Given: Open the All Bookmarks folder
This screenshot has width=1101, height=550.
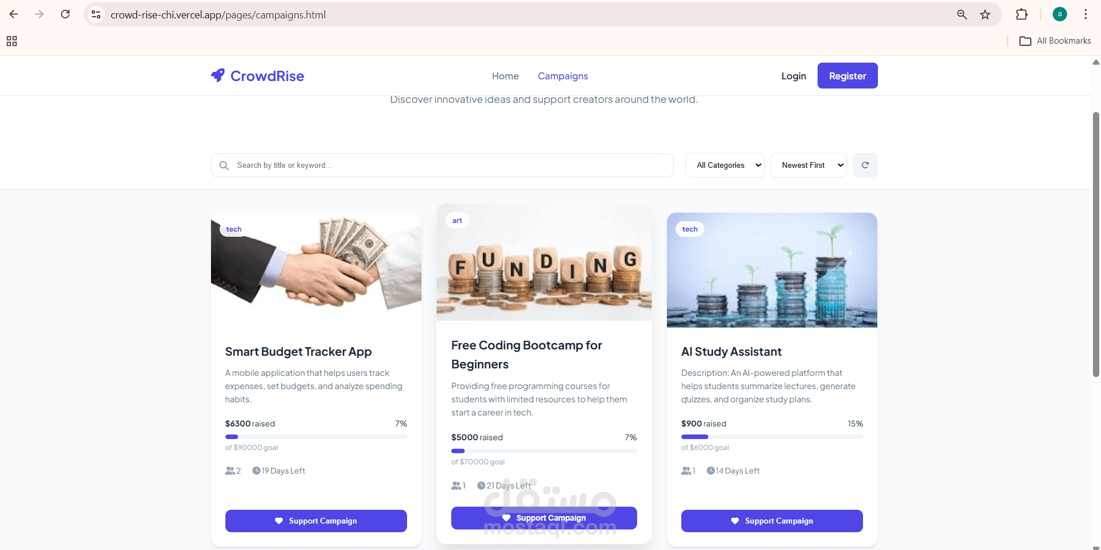Looking at the screenshot, I should [1055, 41].
